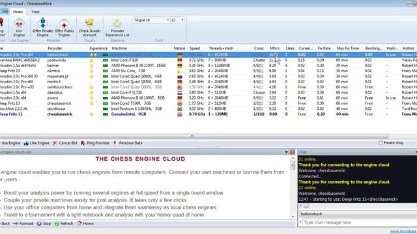The height and width of the screenshot is (234, 417).
Task: Select the heikoschach engine row
Action: click(208, 55)
